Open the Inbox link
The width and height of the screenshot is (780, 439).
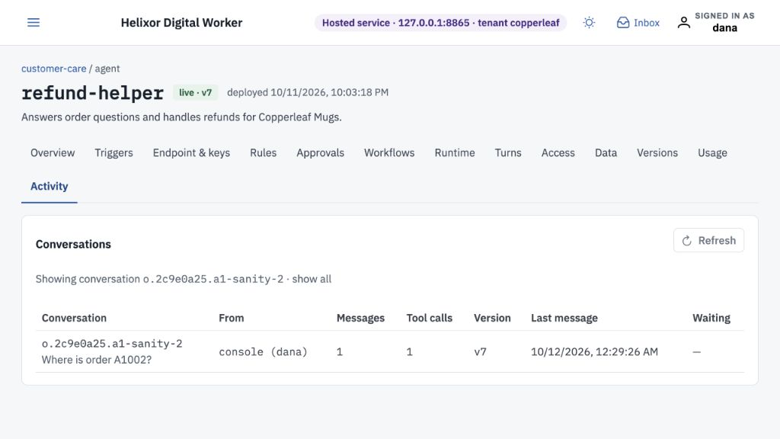[x=638, y=22]
